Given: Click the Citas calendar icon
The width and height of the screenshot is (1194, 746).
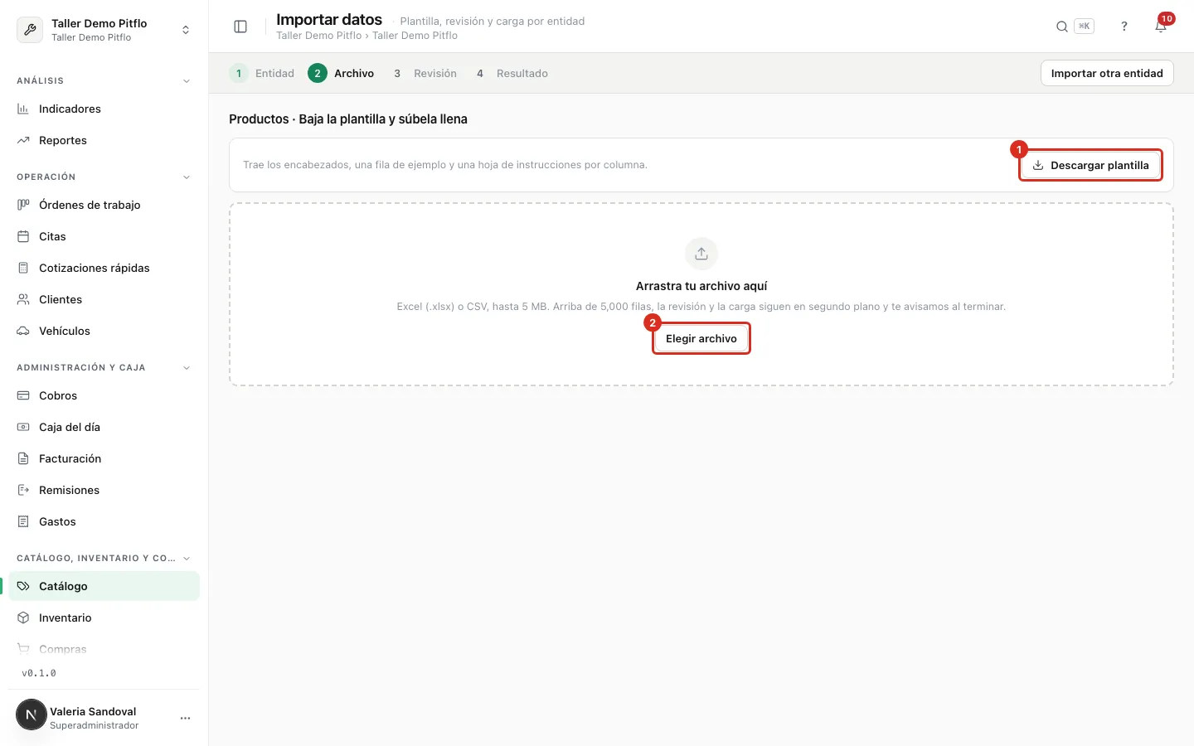Looking at the screenshot, I should (23, 236).
